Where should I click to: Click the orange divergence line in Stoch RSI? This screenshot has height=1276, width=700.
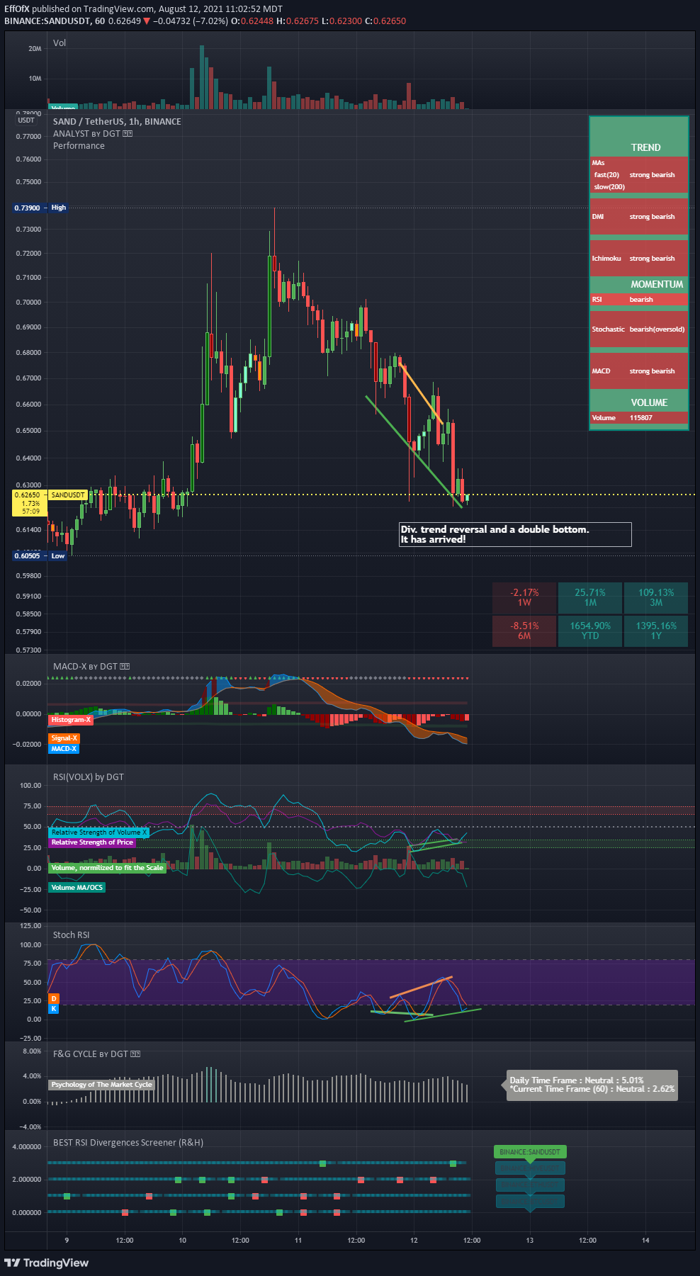[x=421, y=987]
